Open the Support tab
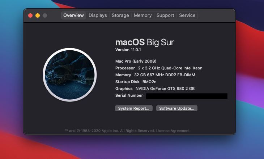 (165, 15)
